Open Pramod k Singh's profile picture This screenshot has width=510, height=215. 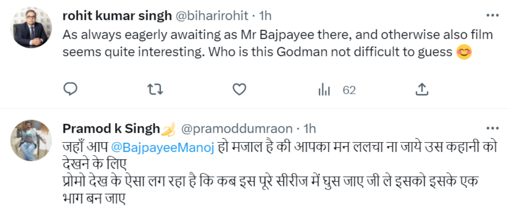point(30,140)
